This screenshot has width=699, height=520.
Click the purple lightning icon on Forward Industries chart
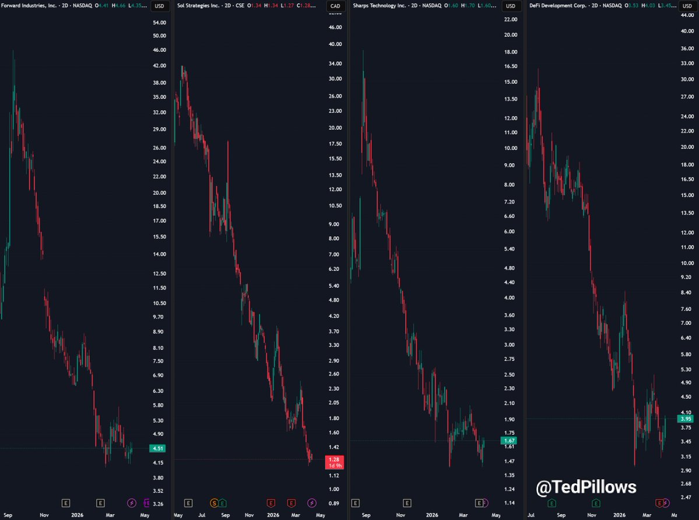[132, 503]
